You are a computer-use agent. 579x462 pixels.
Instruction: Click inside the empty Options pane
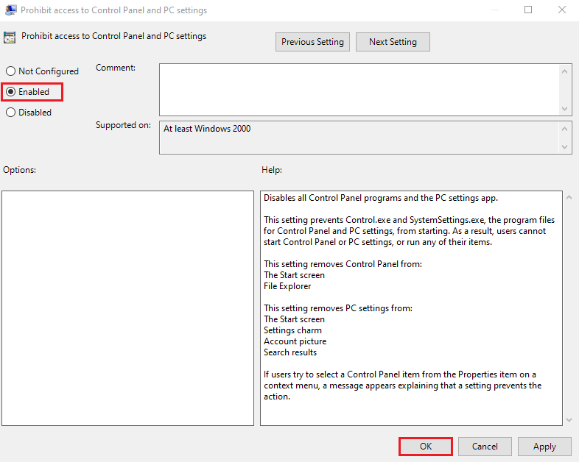(x=127, y=308)
